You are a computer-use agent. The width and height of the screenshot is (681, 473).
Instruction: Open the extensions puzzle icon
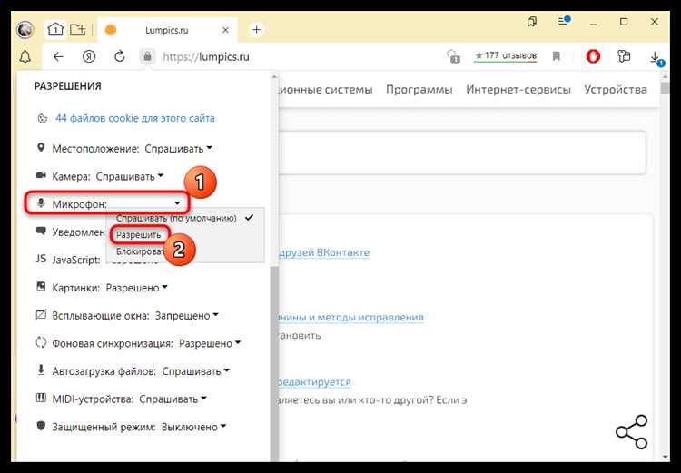tap(624, 56)
